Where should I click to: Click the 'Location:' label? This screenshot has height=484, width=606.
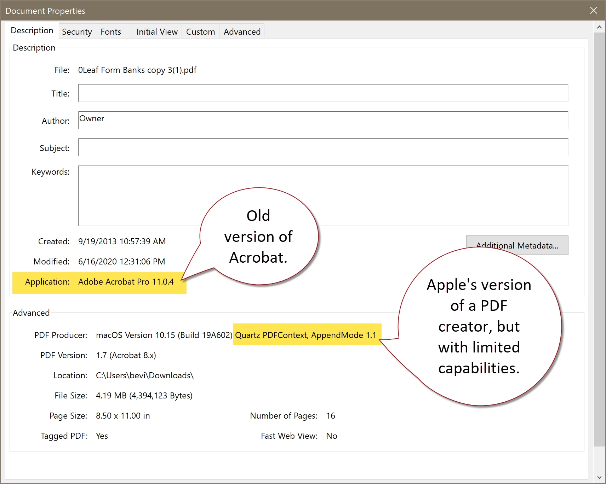pyautogui.click(x=70, y=375)
